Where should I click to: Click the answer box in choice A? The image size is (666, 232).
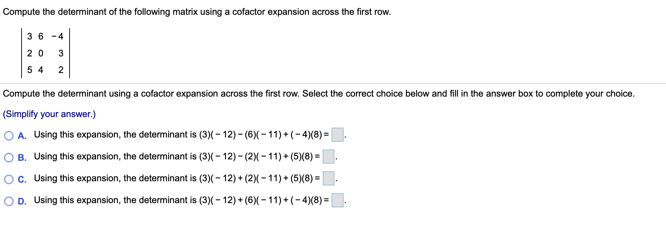pos(338,135)
